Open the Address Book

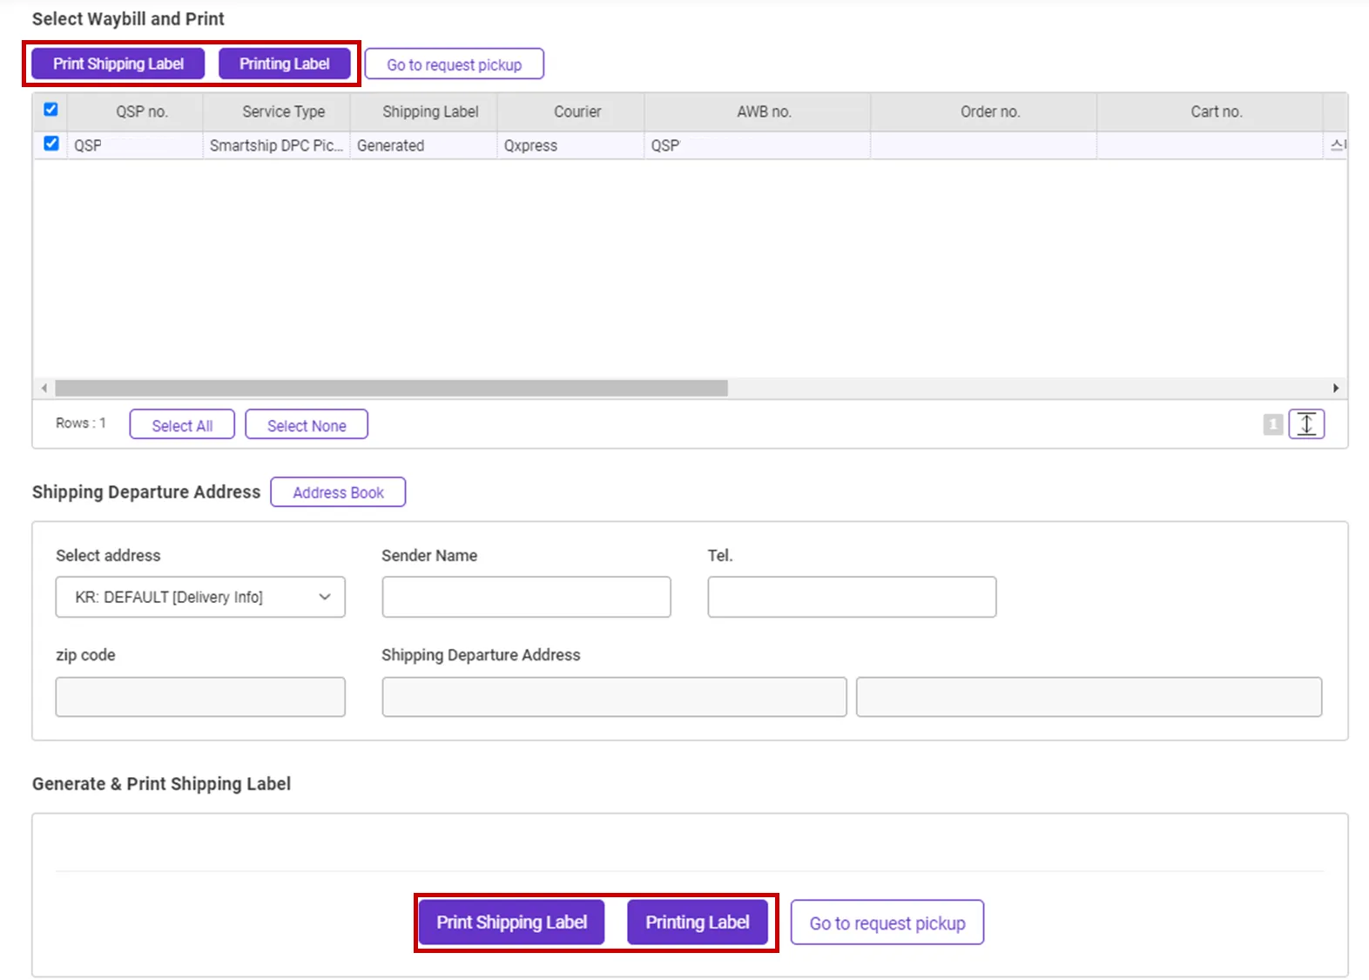(x=338, y=492)
